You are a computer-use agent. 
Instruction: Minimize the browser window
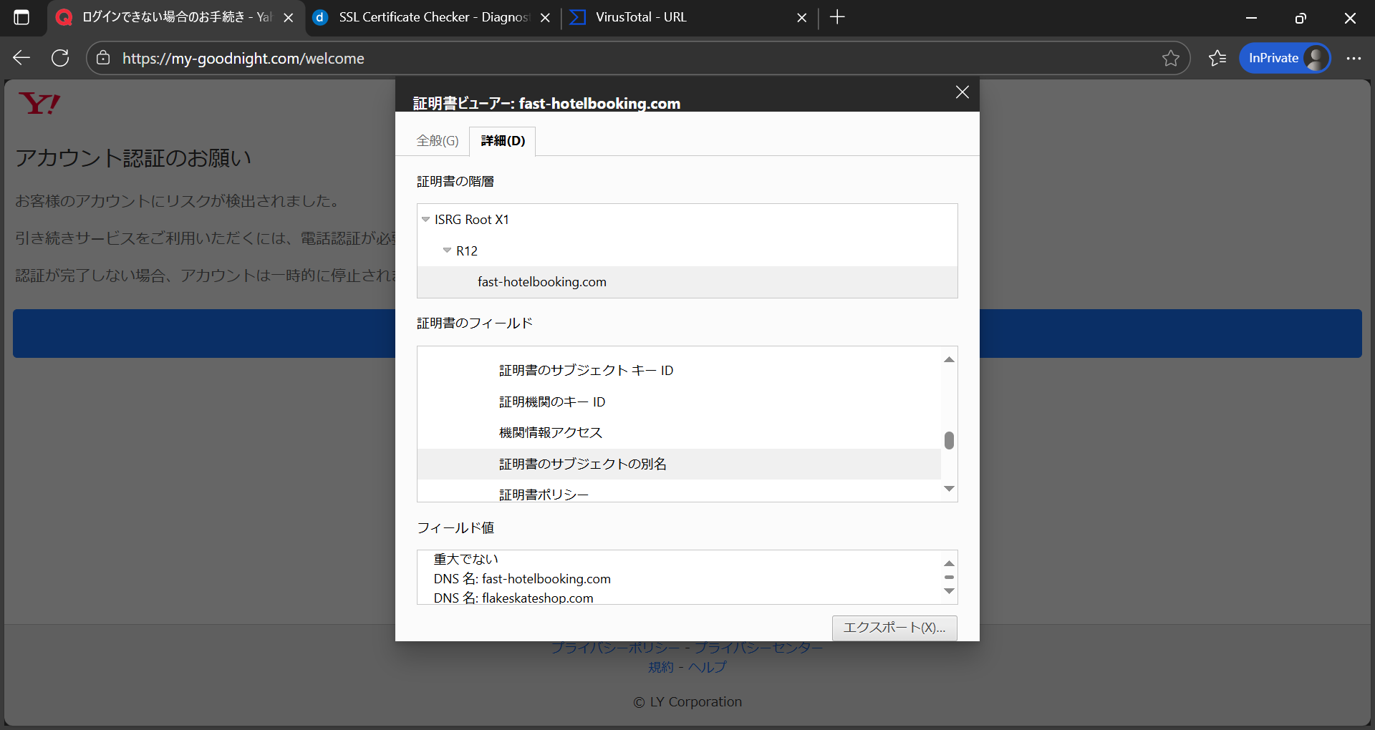(x=1251, y=18)
